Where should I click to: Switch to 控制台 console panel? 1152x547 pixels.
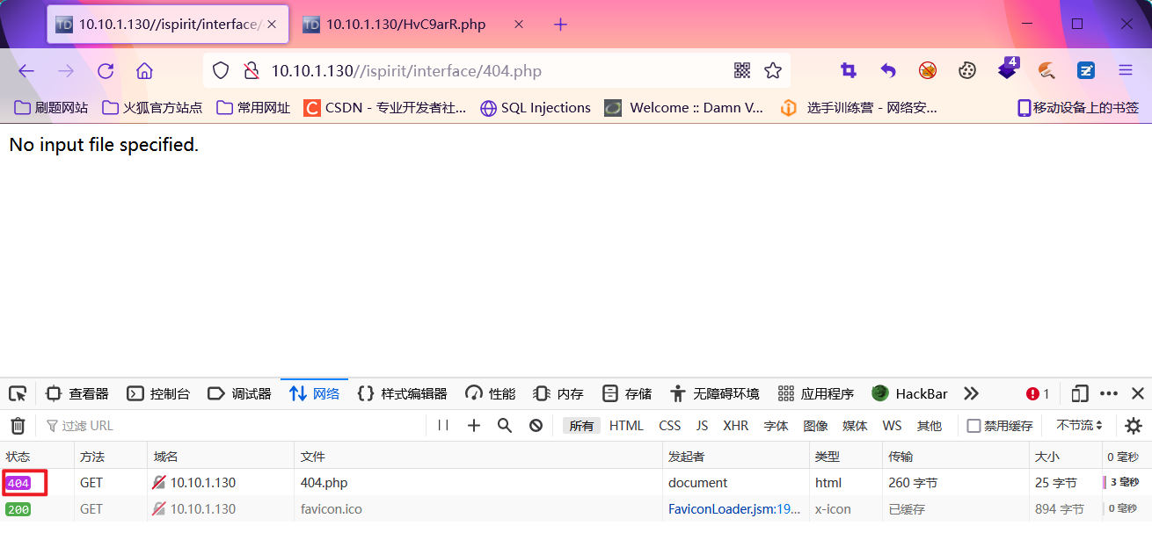coord(158,393)
